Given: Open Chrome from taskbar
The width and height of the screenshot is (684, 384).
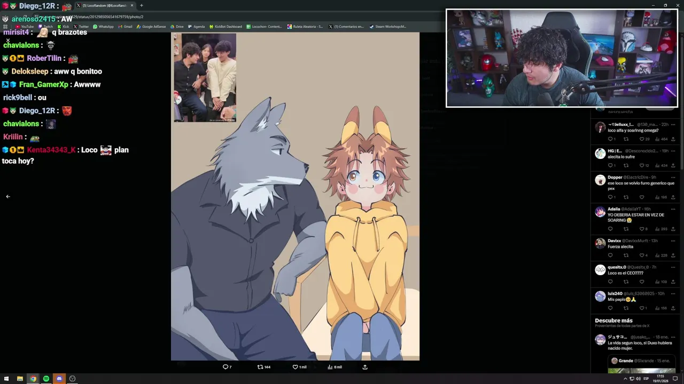Looking at the screenshot, I should pos(33,379).
